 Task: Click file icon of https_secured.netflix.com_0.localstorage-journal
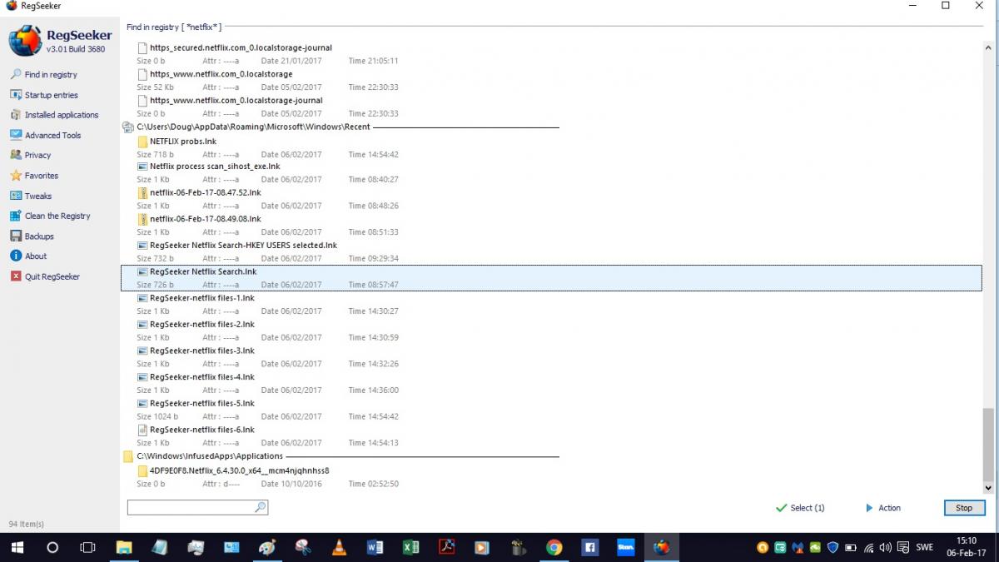[142, 48]
